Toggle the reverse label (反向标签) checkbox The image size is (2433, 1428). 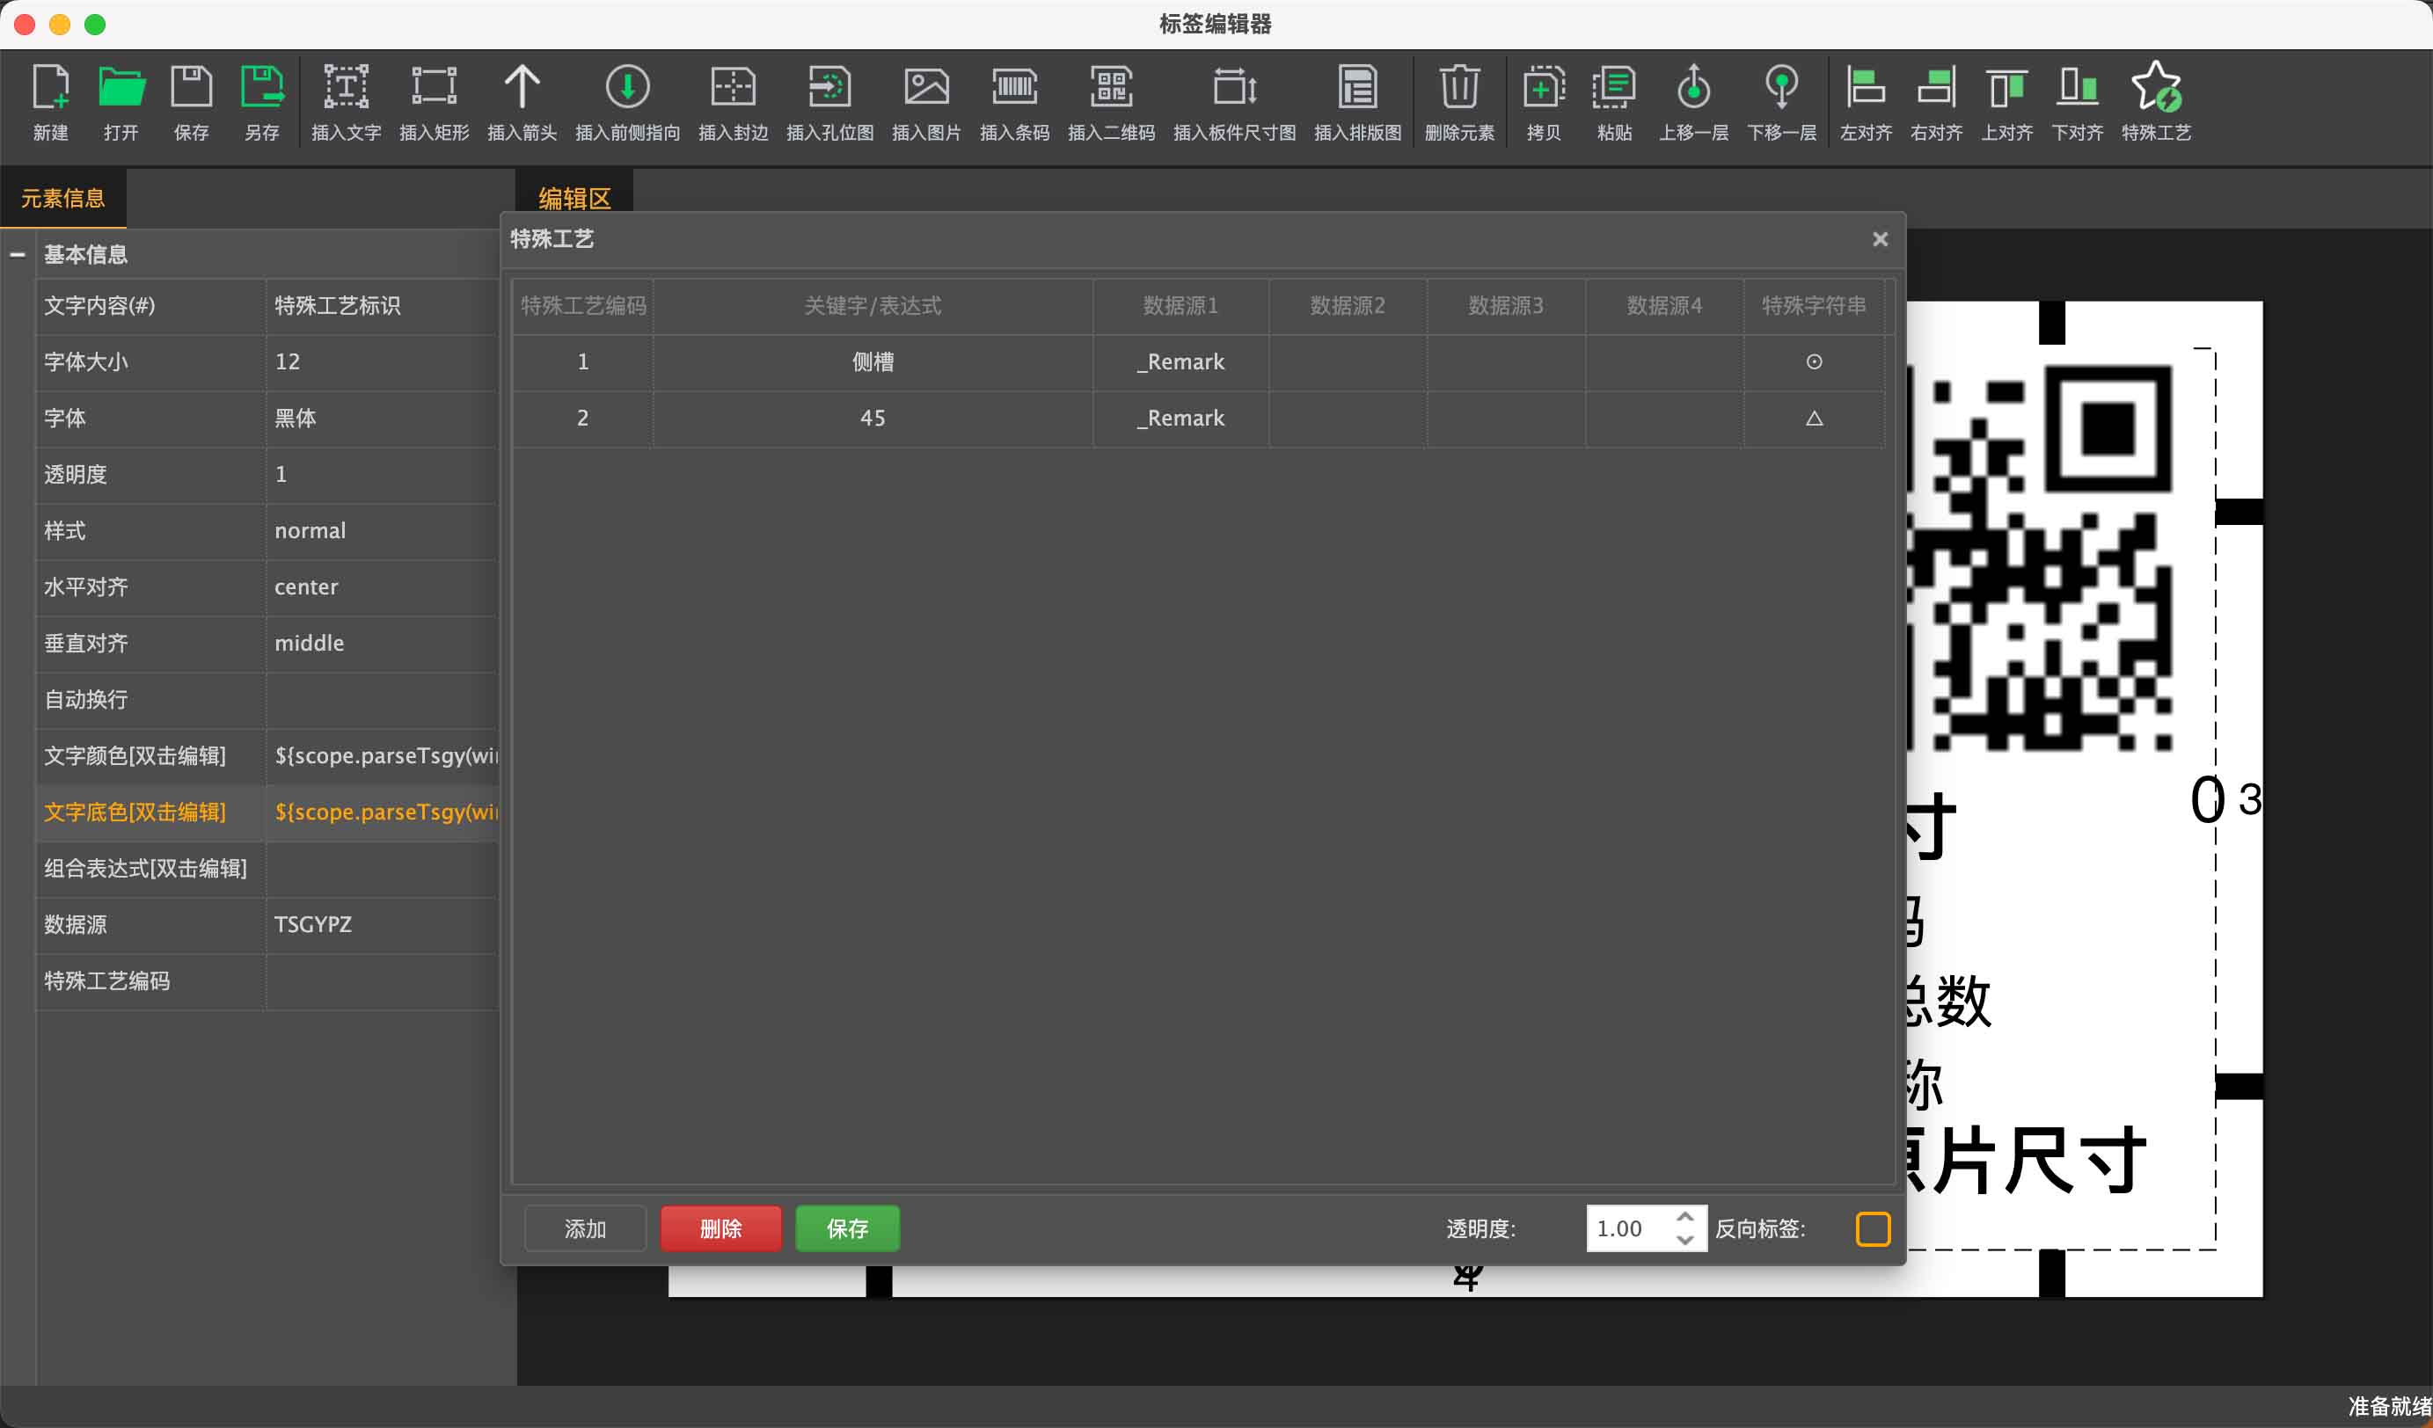1872,1228
